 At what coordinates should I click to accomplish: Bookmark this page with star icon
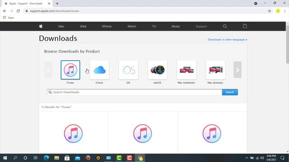[x=270, y=11]
